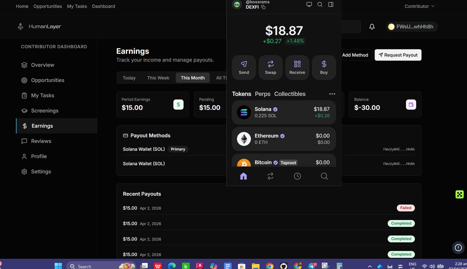
Task: Open Microsoft Edge from taskbar
Action: 172,266
